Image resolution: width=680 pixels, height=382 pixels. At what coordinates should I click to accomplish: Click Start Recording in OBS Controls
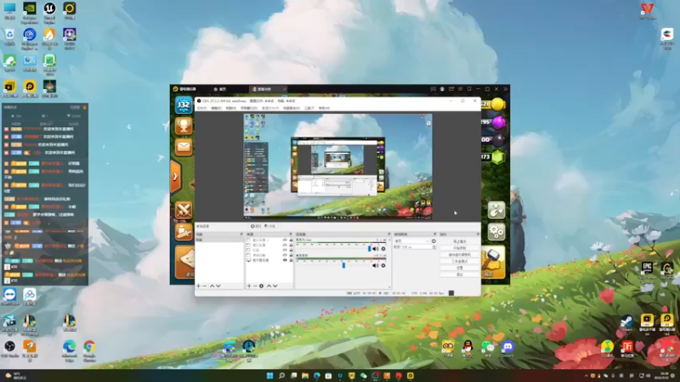[x=460, y=248]
